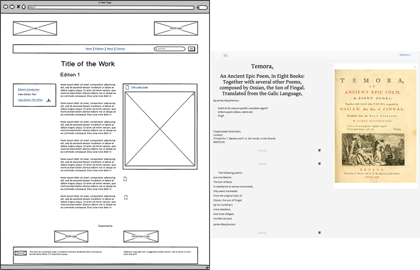Select View Edition Text in the sidebar box
Image resolution: width=420 pixels, height=270 pixels.
click(27, 94)
